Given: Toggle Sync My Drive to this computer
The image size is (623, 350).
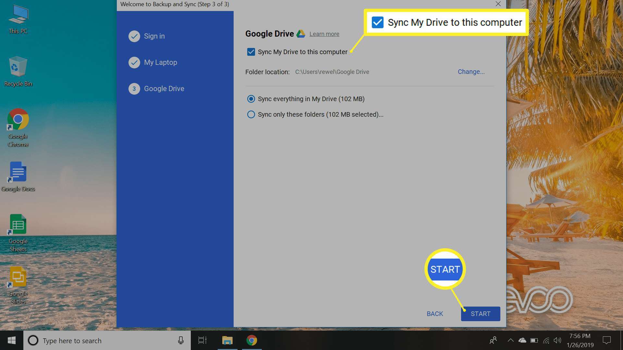Looking at the screenshot, I should click(x=250, y=52).
